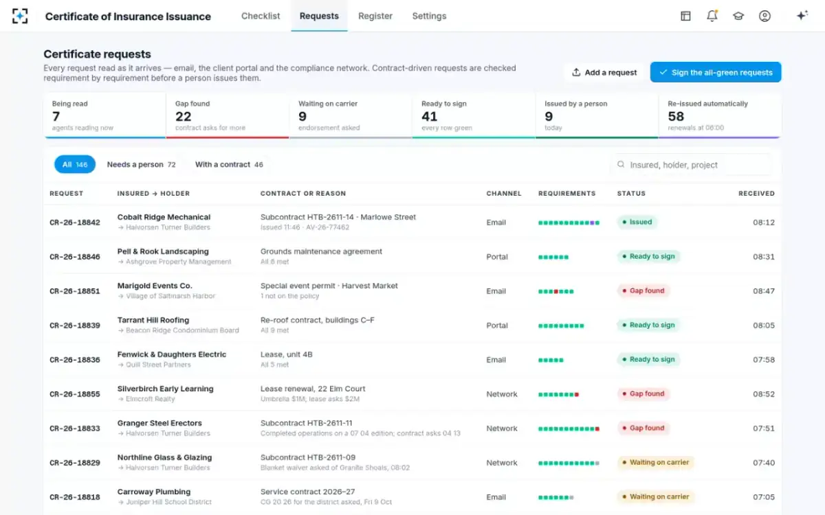The height and width of the screenshot is (515, 825).
Task: Select Subcontract HTB-2611-09 contract text
Action: pos(308,457)
